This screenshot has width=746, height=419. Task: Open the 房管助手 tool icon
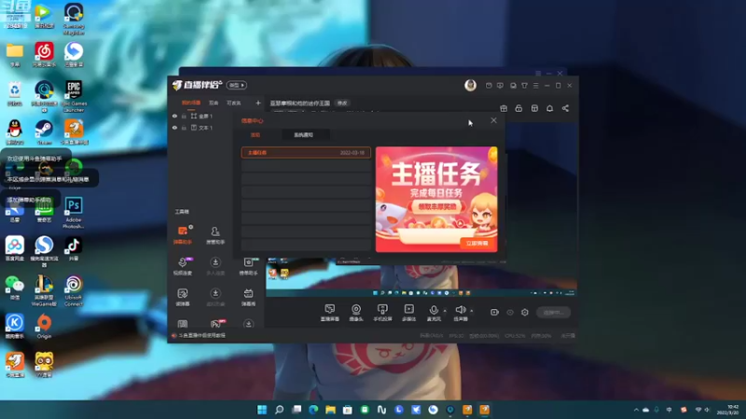(x=215, y=236)
